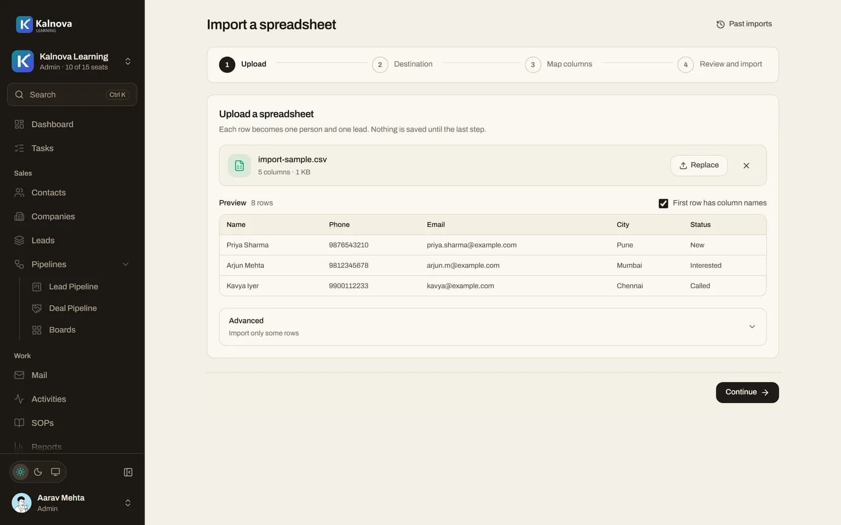Open Aarav Mehta user menu
The width and height of the screenshot is (841, 525).
click(72, 503)
